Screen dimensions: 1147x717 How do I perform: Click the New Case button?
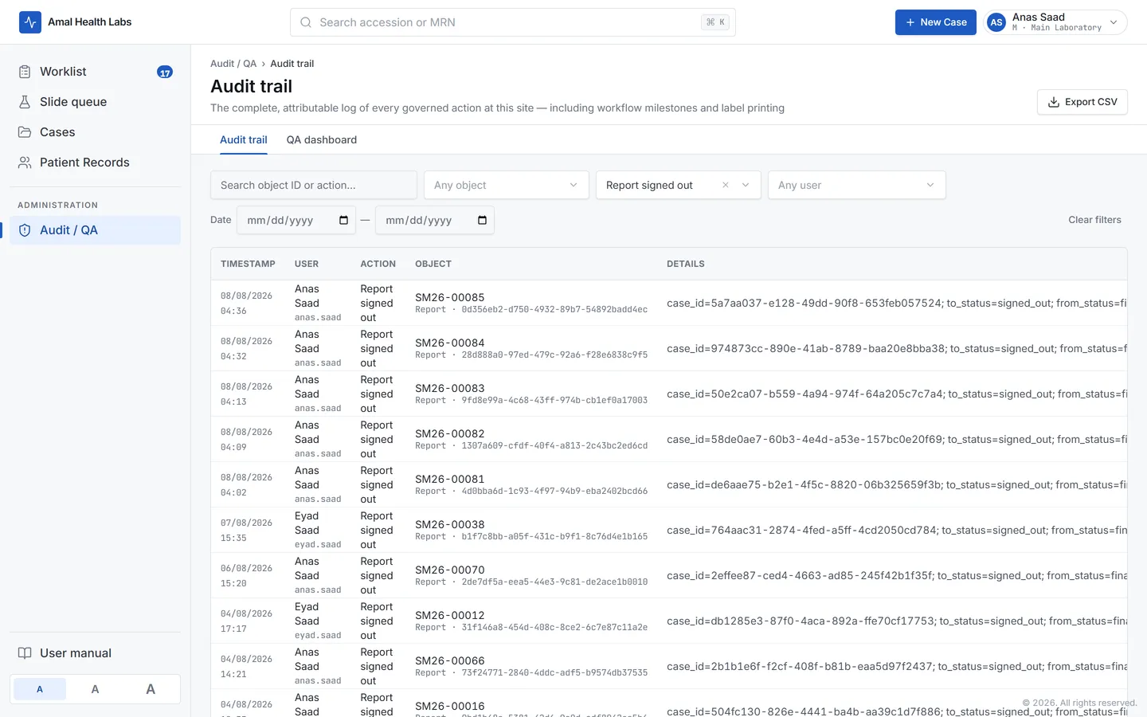[936, 22]
